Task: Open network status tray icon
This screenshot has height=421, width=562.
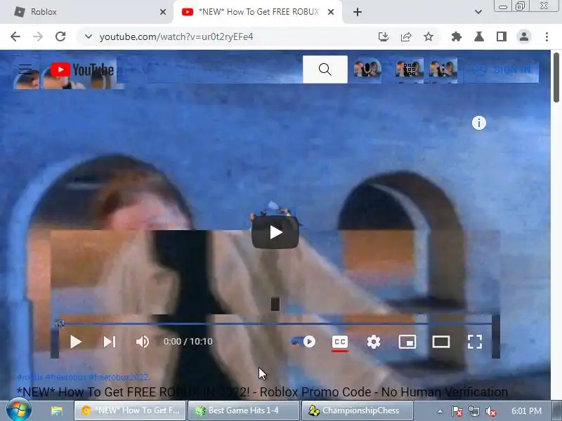Action: (473, 411)
